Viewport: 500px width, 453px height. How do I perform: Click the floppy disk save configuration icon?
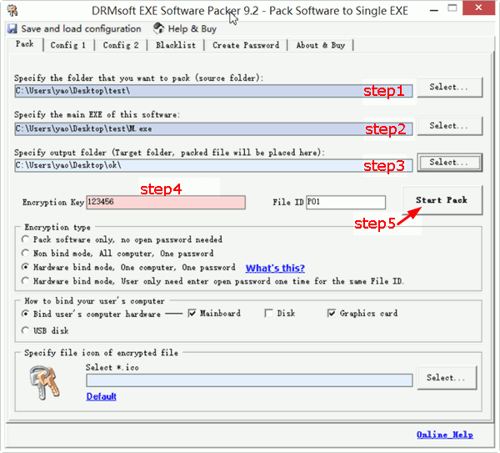tap(12, 28)
